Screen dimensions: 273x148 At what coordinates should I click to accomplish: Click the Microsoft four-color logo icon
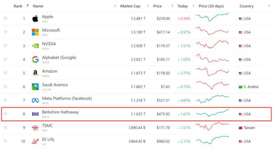coord(35,32)
